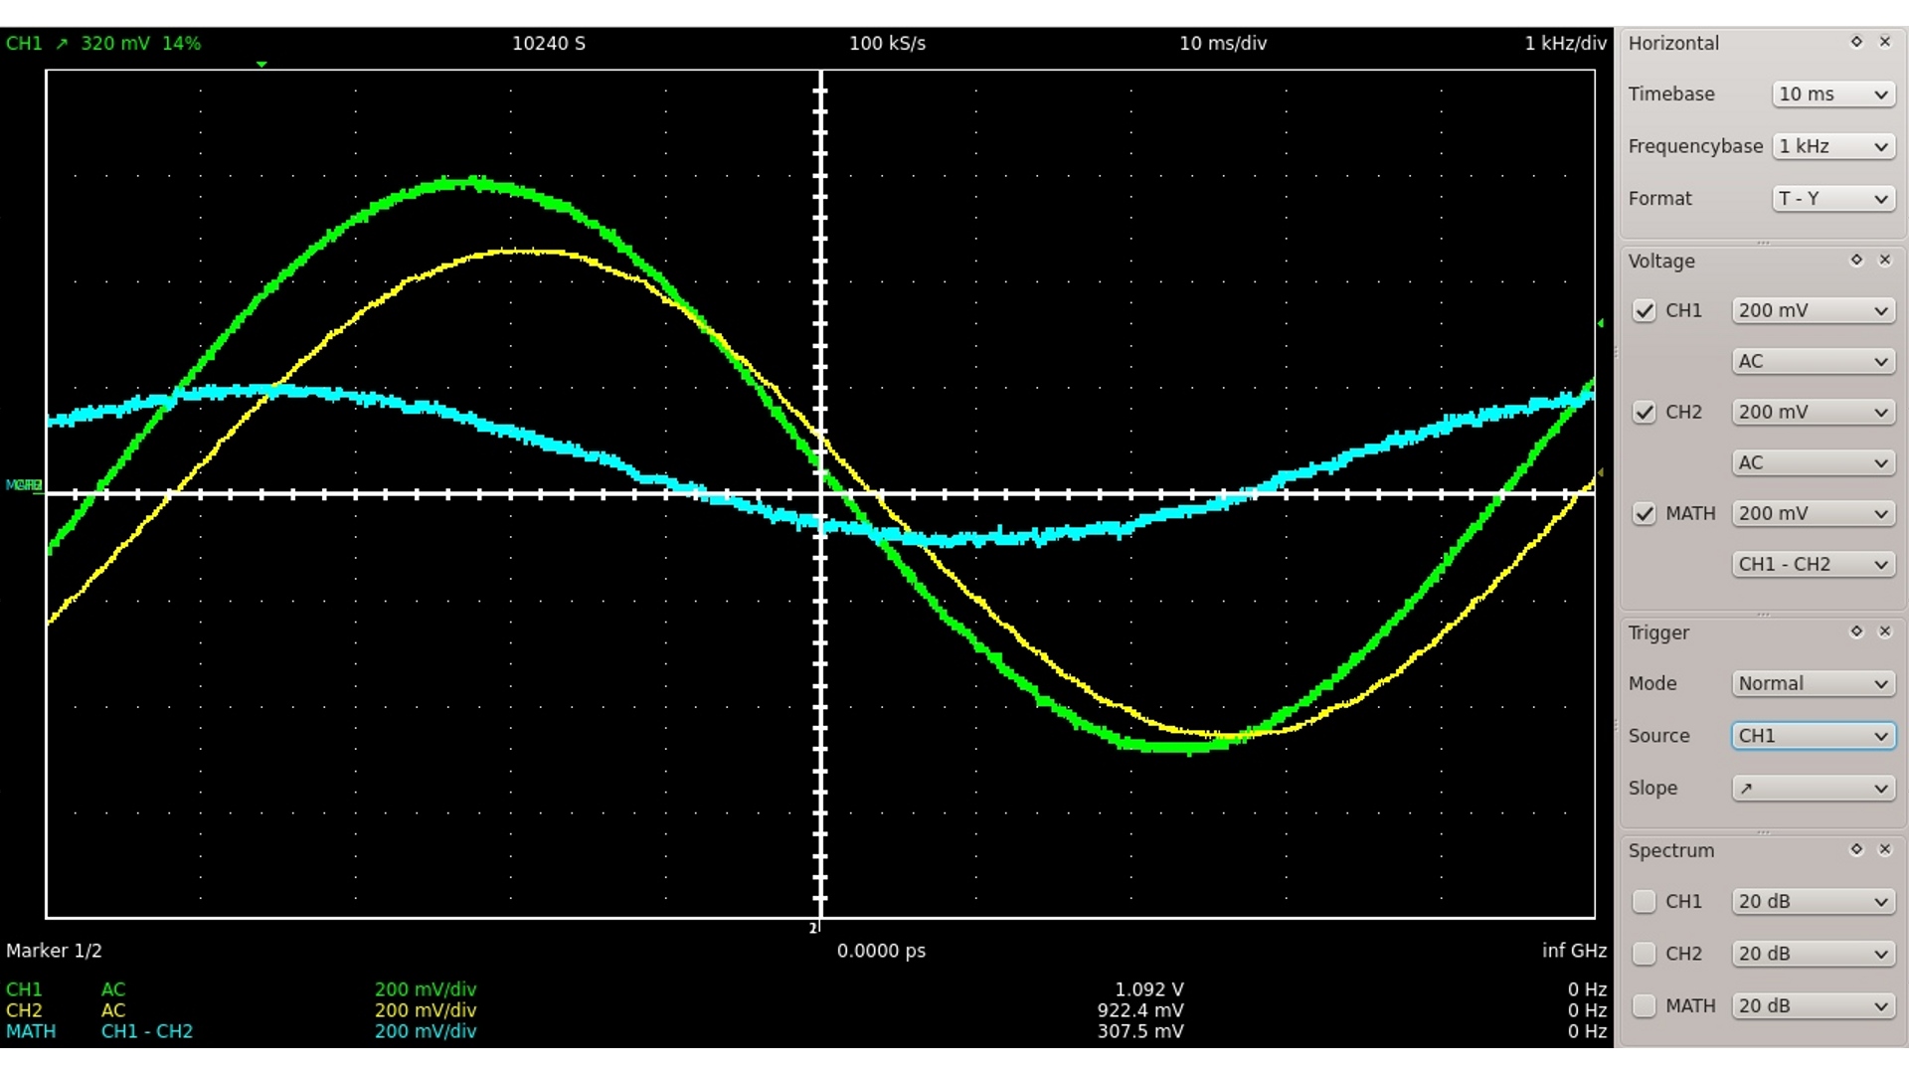Click the green trigger position marker atop graph
Viewport: 1909px width, 1074px height.
click(x=261, y=65)
